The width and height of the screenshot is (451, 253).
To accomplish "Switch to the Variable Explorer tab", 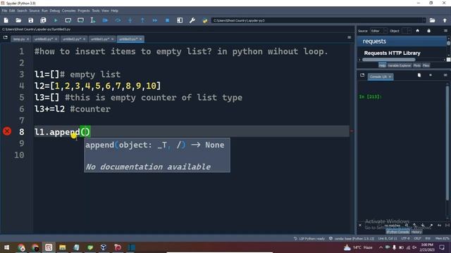I will [x=400, y=65].
